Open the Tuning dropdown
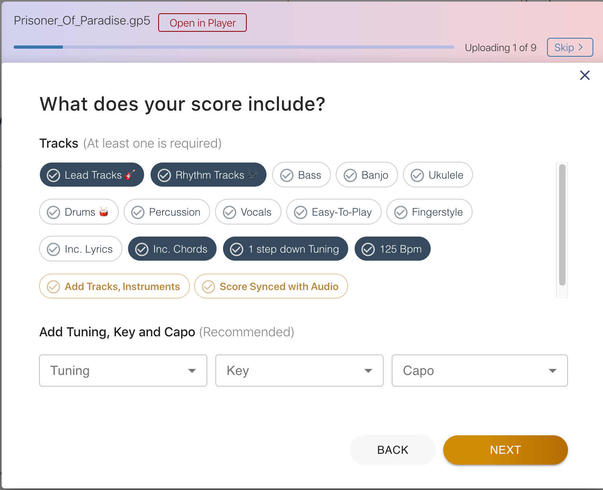Viewport: 603px width, 490px height. [x=123, y=371]
